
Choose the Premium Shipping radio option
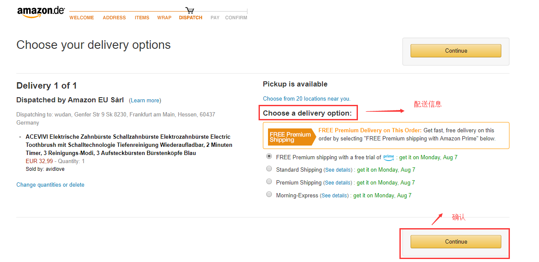[x=269, y=182]
